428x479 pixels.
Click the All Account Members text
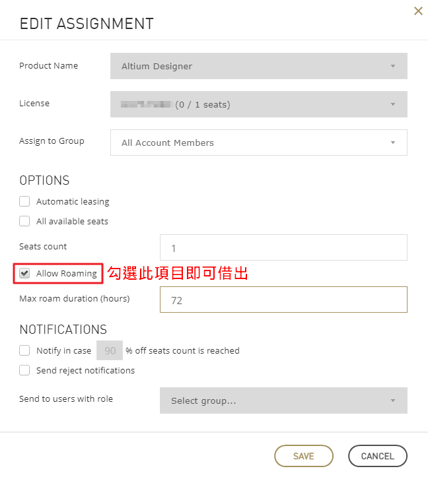(x=168, y=143)
